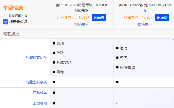Click the 运动 mode bullet in 秦PLUS column
The image size is (174, 108).
tap(54, 43)
